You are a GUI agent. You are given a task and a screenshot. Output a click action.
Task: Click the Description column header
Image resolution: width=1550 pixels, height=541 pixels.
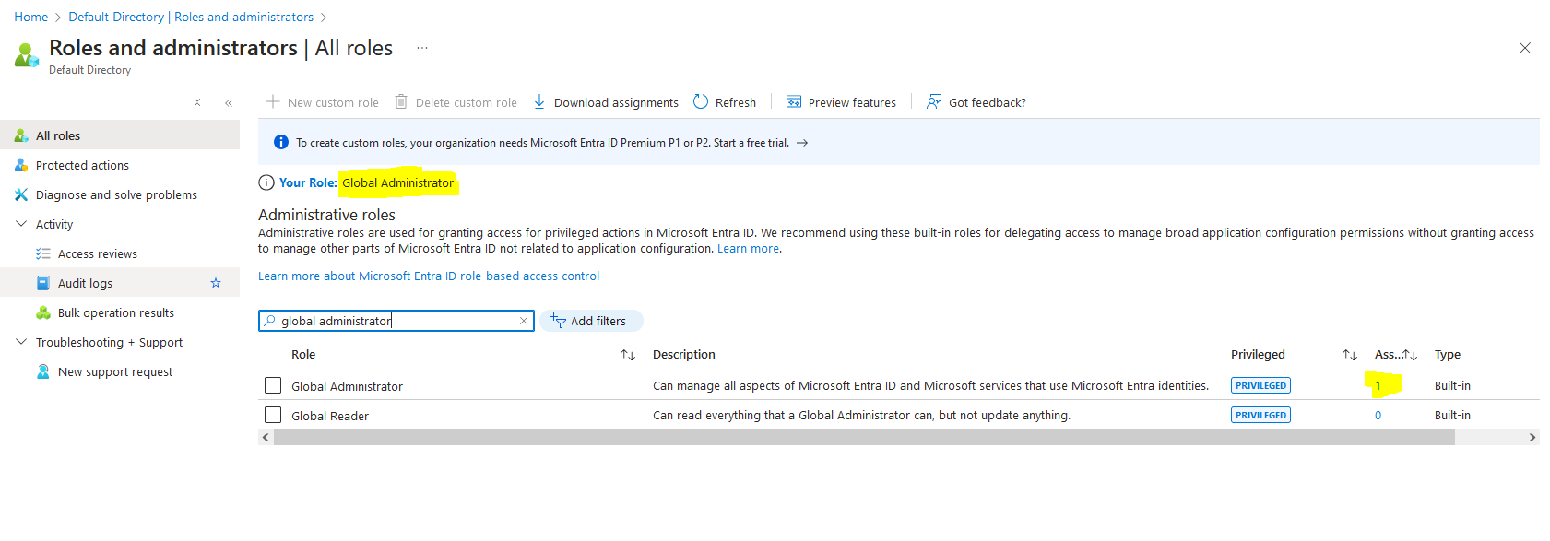coord(683,354)
